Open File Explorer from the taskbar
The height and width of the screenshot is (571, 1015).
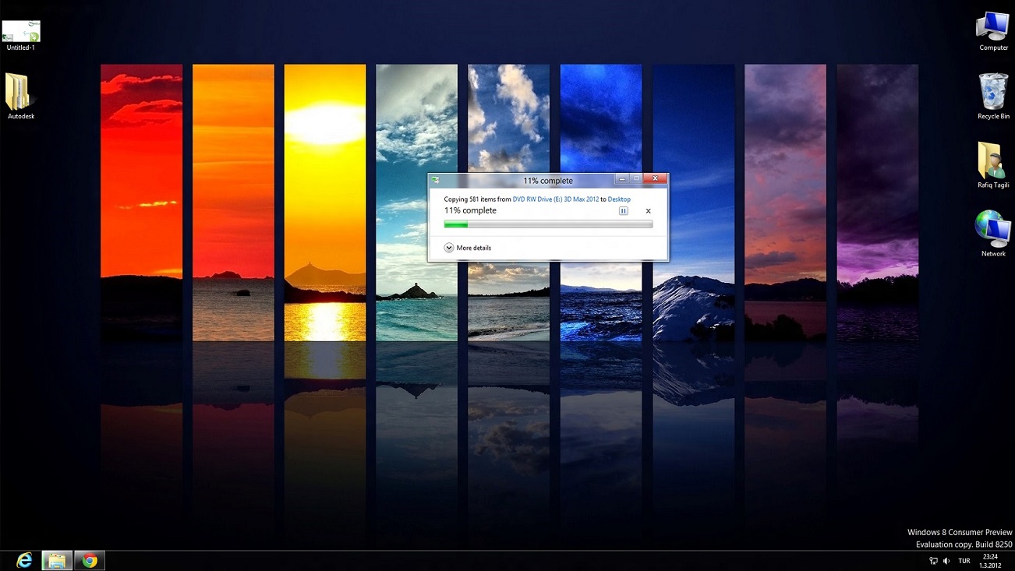tap(57, 560)
